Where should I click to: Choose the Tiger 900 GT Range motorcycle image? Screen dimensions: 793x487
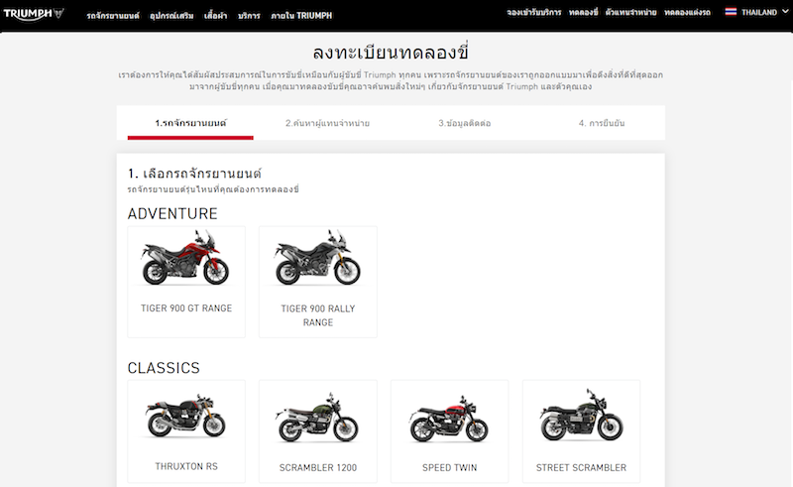click(186, 258)
